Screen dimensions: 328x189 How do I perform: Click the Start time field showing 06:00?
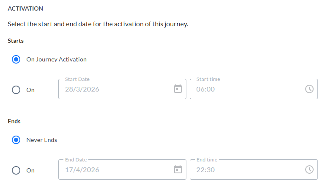pyautogui.click(x=245, y=89)
